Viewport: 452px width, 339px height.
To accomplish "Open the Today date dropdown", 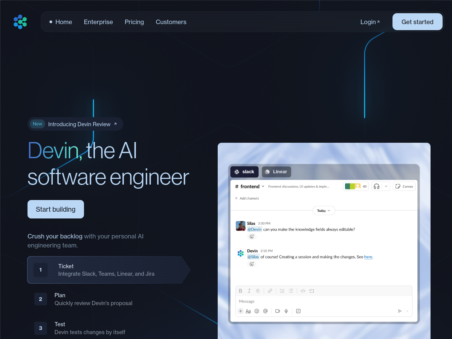I will coord(324,211).
